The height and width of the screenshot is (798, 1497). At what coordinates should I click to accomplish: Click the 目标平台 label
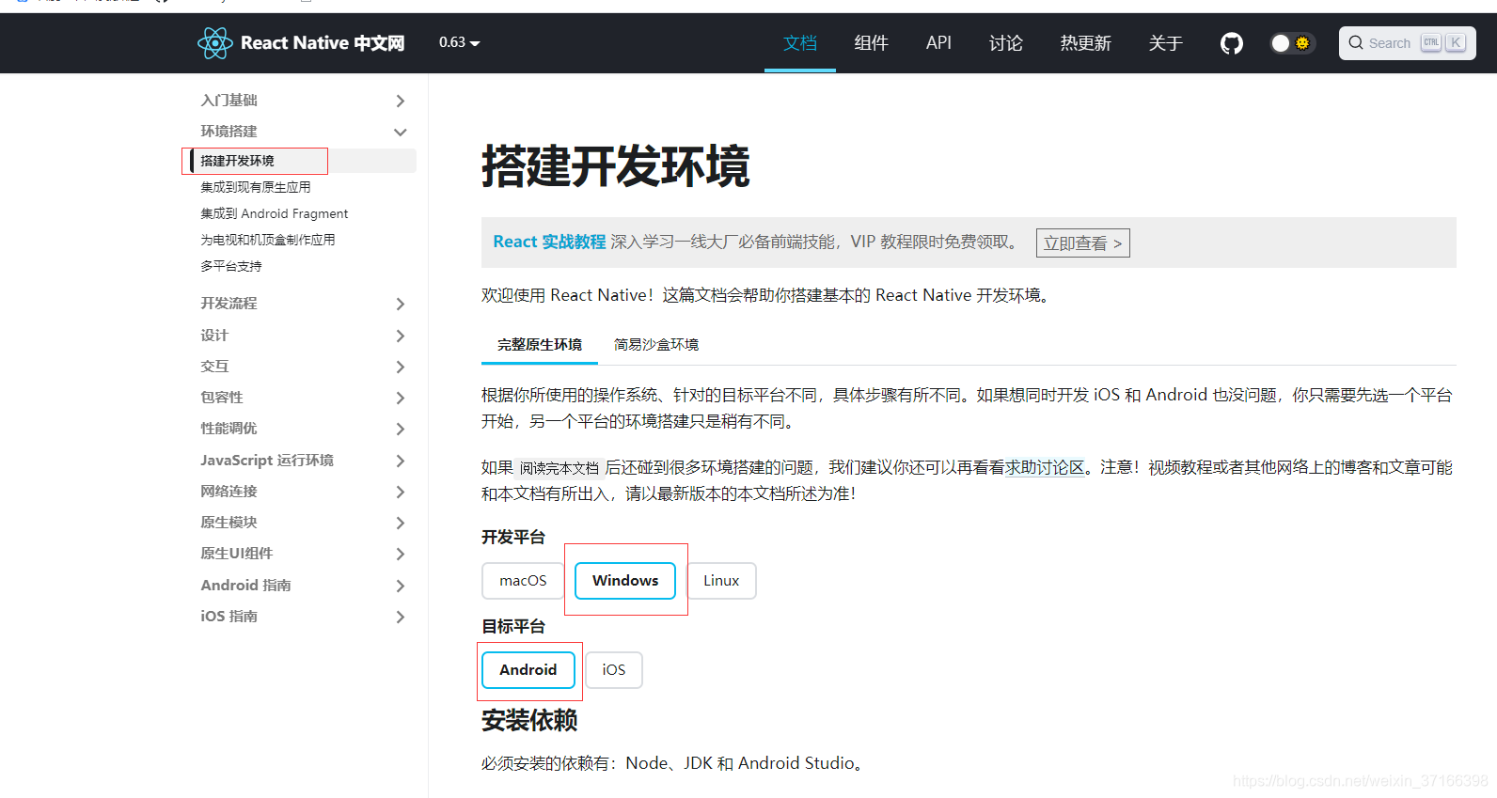point(513,627)
